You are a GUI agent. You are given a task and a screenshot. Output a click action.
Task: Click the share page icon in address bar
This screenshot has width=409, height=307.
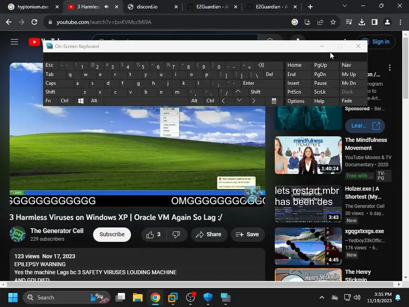(x=320, y=22)
